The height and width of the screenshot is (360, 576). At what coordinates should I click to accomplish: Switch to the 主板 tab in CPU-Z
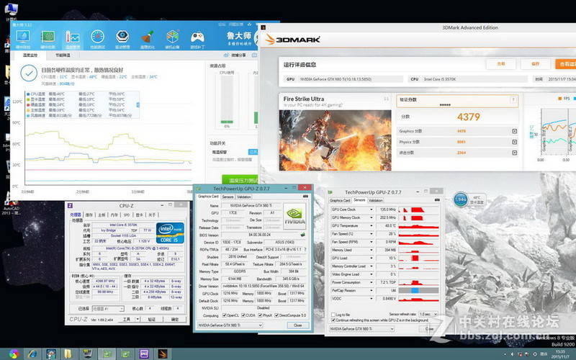click(x=102, y=215)
